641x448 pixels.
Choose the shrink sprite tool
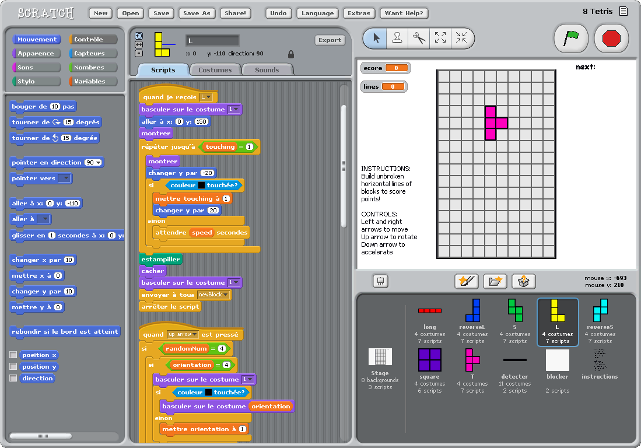pos(461,38)
